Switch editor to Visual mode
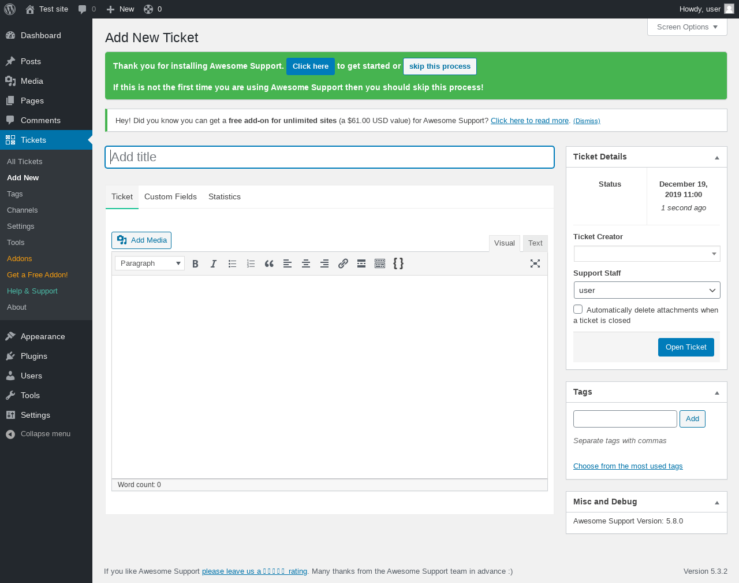This screenshot has height=583, width=739. coord(505,243)
